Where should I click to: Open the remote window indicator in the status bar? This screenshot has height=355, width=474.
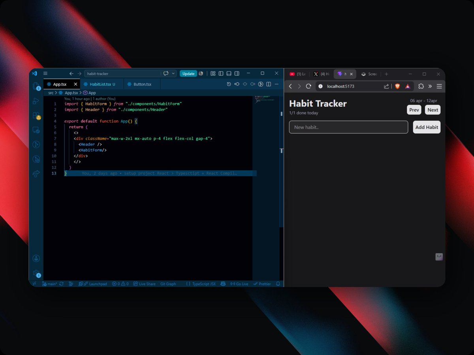point(34,284)
